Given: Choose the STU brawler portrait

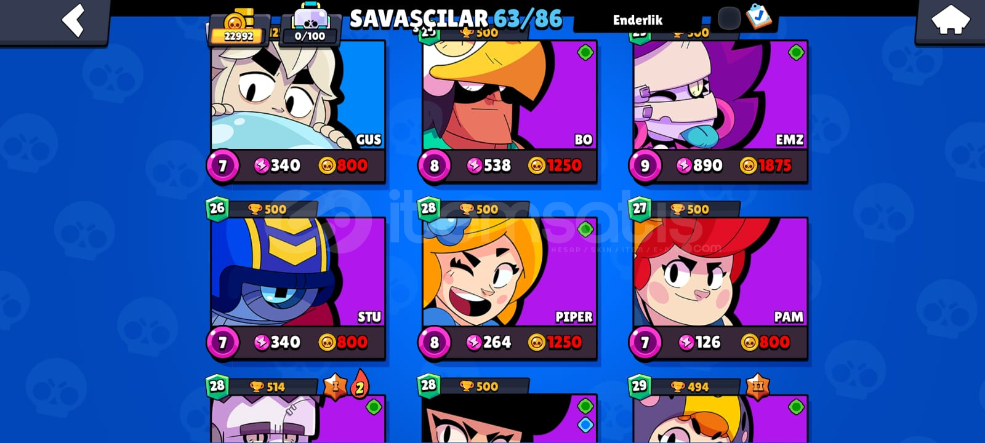Looking at the screenshot, I should pos(298,272).
